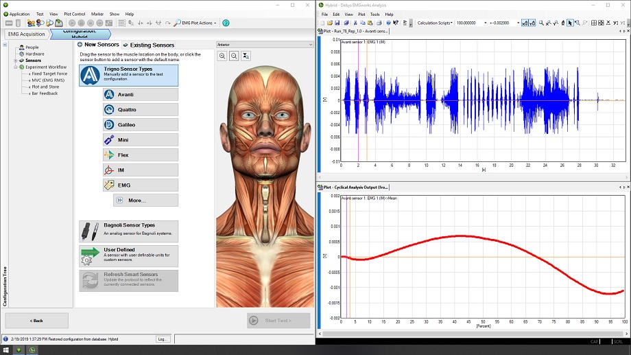Open the Calculation Scripts dropdown
The height and width of the screenshot is (355, 631).
(x=435, y=23)
